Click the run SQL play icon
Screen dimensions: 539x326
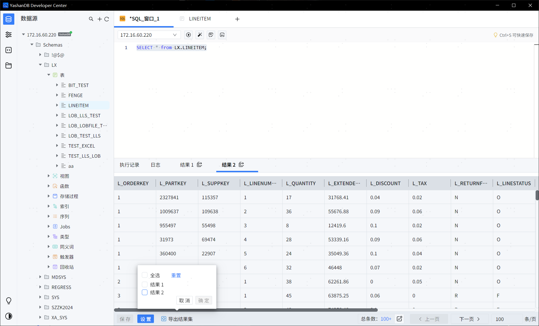(188, 35)
